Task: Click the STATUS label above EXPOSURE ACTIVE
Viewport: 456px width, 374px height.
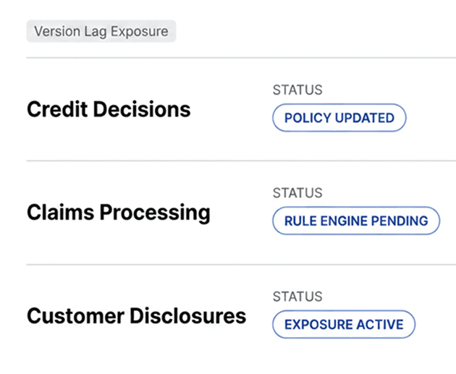Action: tap(297, 297)
